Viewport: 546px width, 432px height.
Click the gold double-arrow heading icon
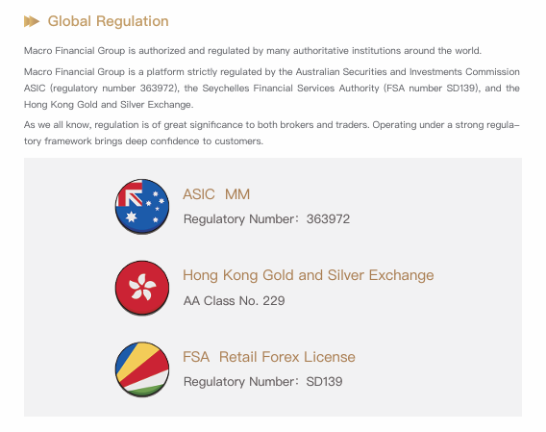[x=32, y=21]
